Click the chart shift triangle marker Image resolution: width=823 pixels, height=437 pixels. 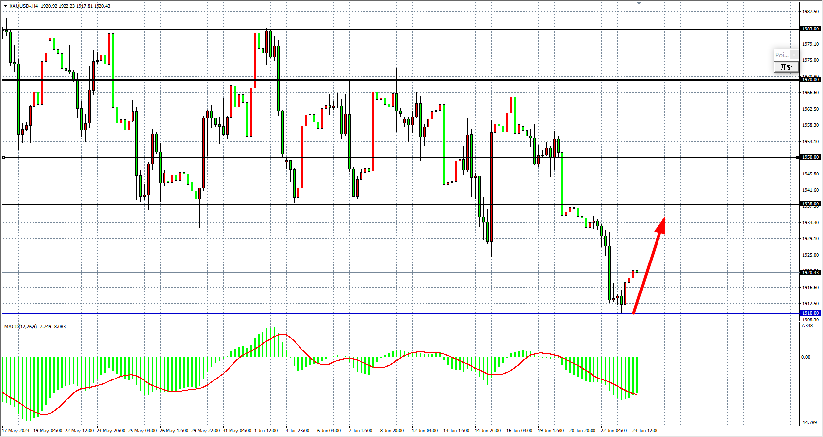pyautogui.click(x=639, y=3)
